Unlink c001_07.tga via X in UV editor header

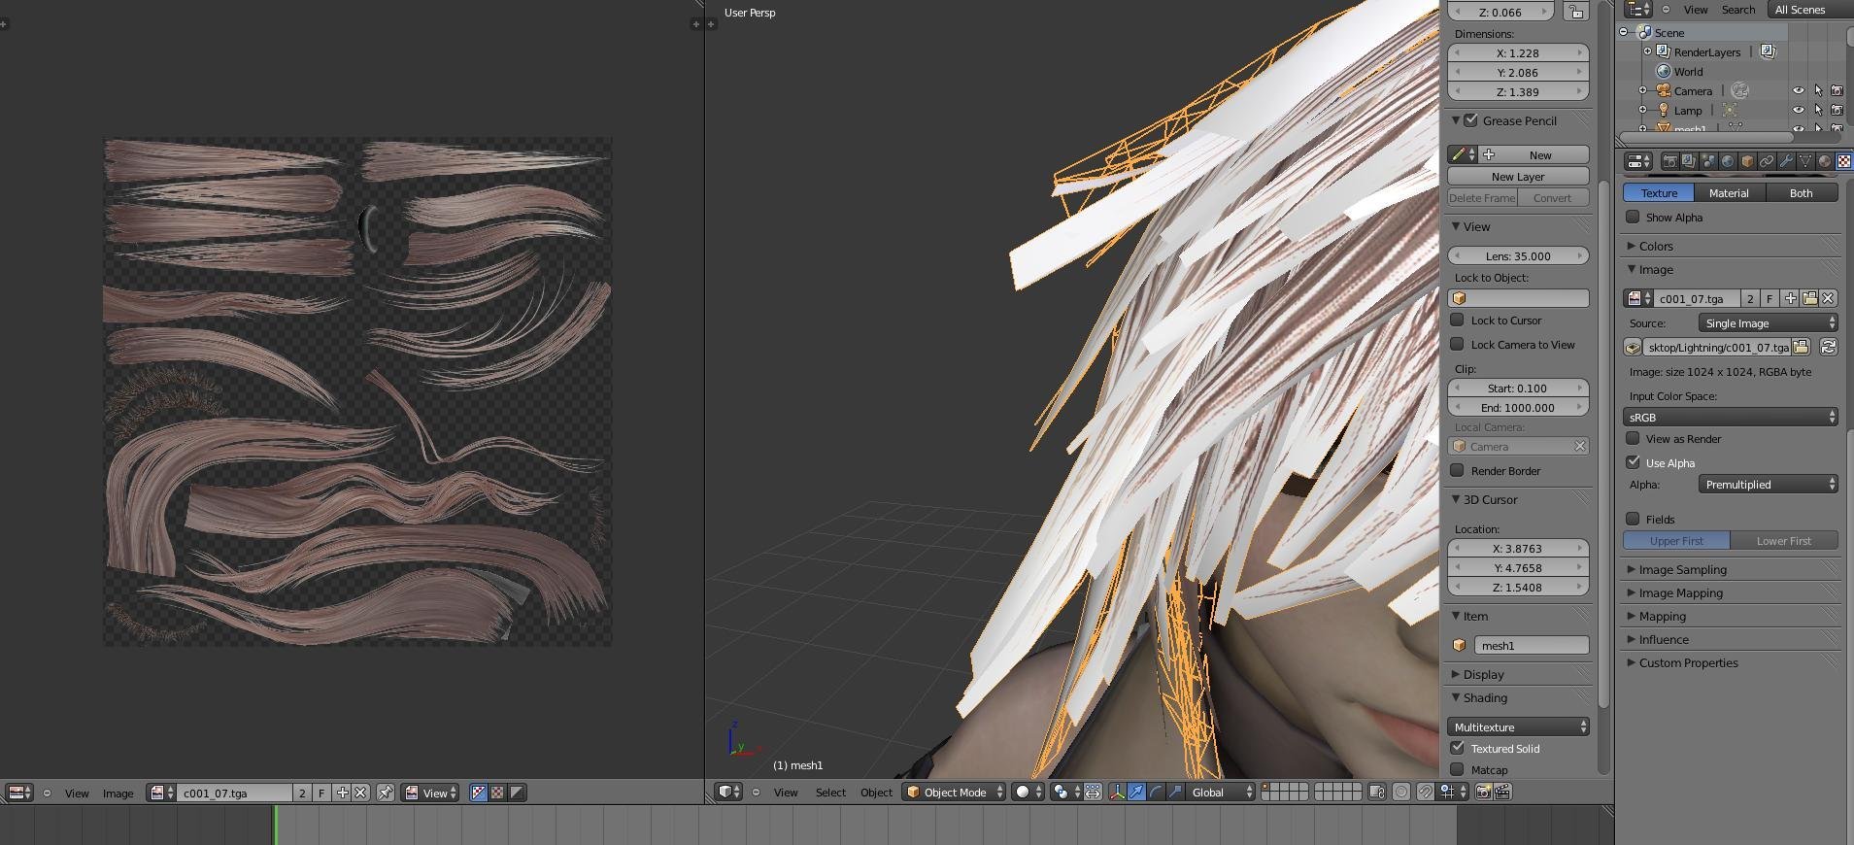tap(360, 793)
